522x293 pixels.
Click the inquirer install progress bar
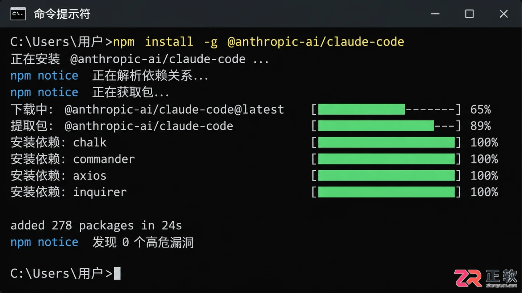pyautogui.click(x=386, y=192)
